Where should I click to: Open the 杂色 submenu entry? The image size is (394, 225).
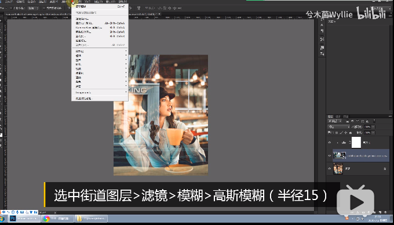click(x=100, y=82)
